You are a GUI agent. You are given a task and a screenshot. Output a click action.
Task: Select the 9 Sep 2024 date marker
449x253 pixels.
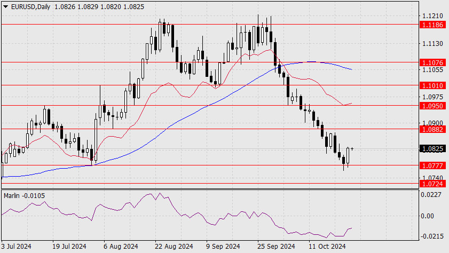(224, 247)
